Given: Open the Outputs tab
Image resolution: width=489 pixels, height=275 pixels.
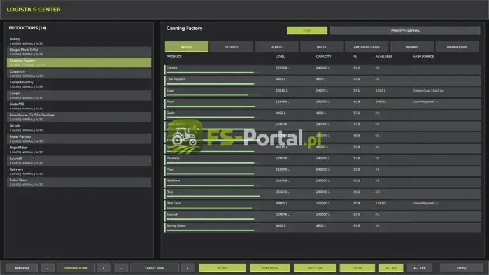Looking at the screenshot, I should [x=231, y=46].
